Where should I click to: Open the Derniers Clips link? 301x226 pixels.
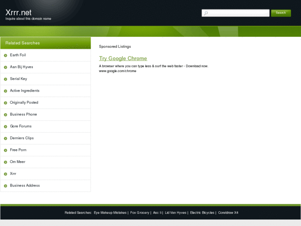pyautogui.click(x=22, y=138)
